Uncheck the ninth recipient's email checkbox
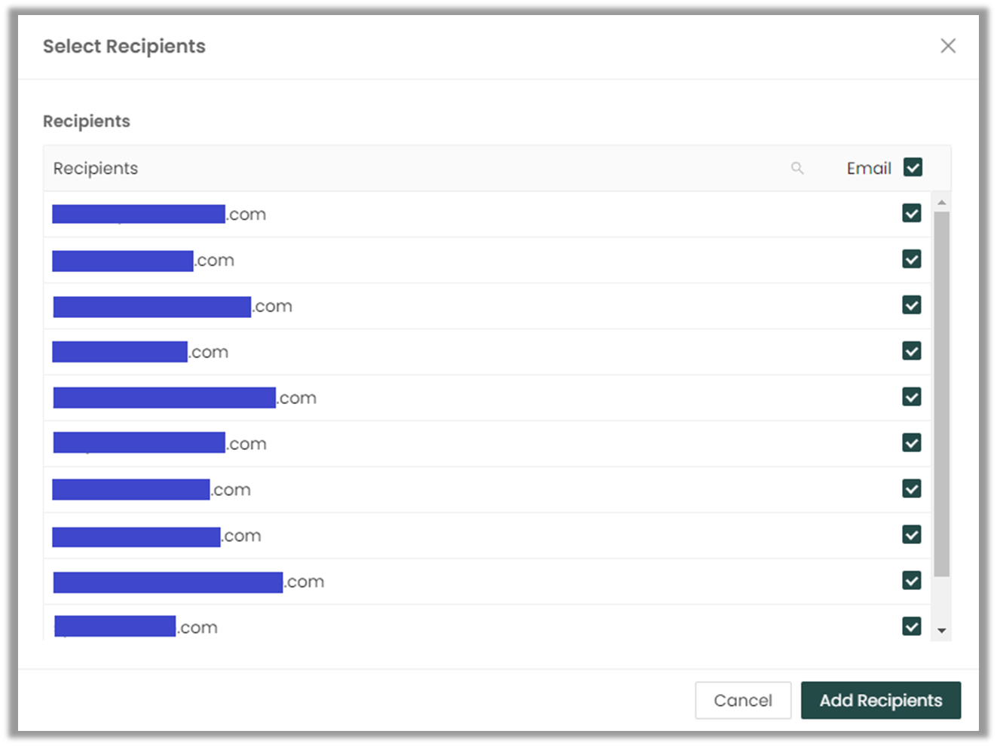997x746 pixels. (x=912, y=581)
